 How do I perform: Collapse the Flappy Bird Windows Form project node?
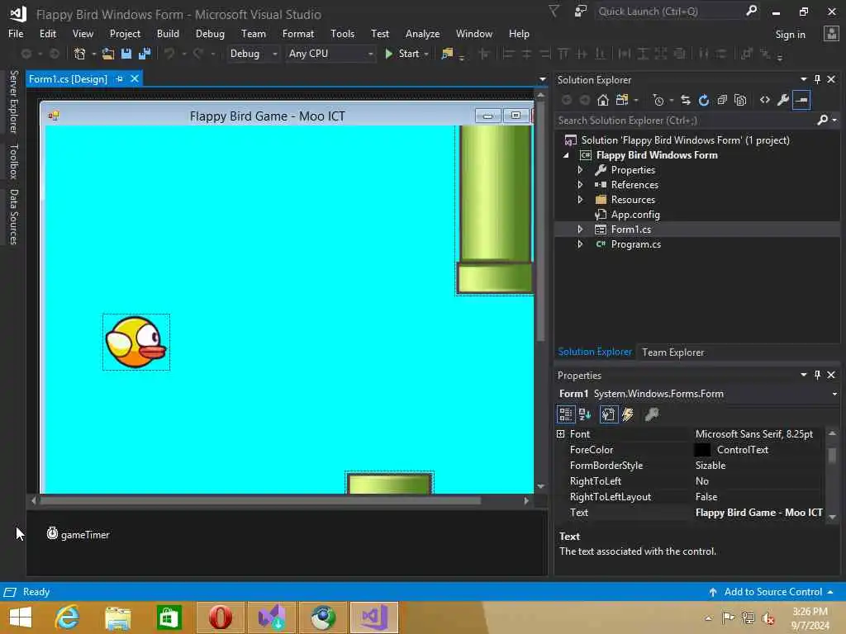pyautogui.click(x=566, y=155)
